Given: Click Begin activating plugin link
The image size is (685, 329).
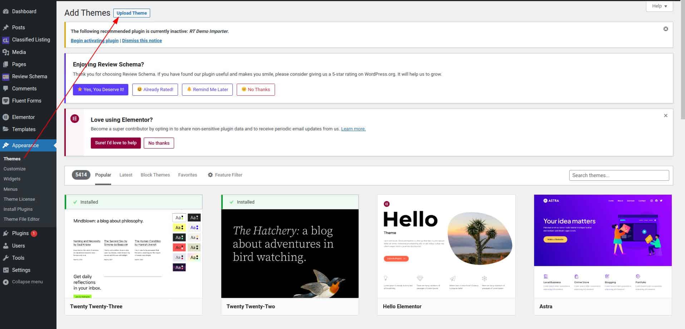Looking at the screenshot, I should click(x=95, y=41).
